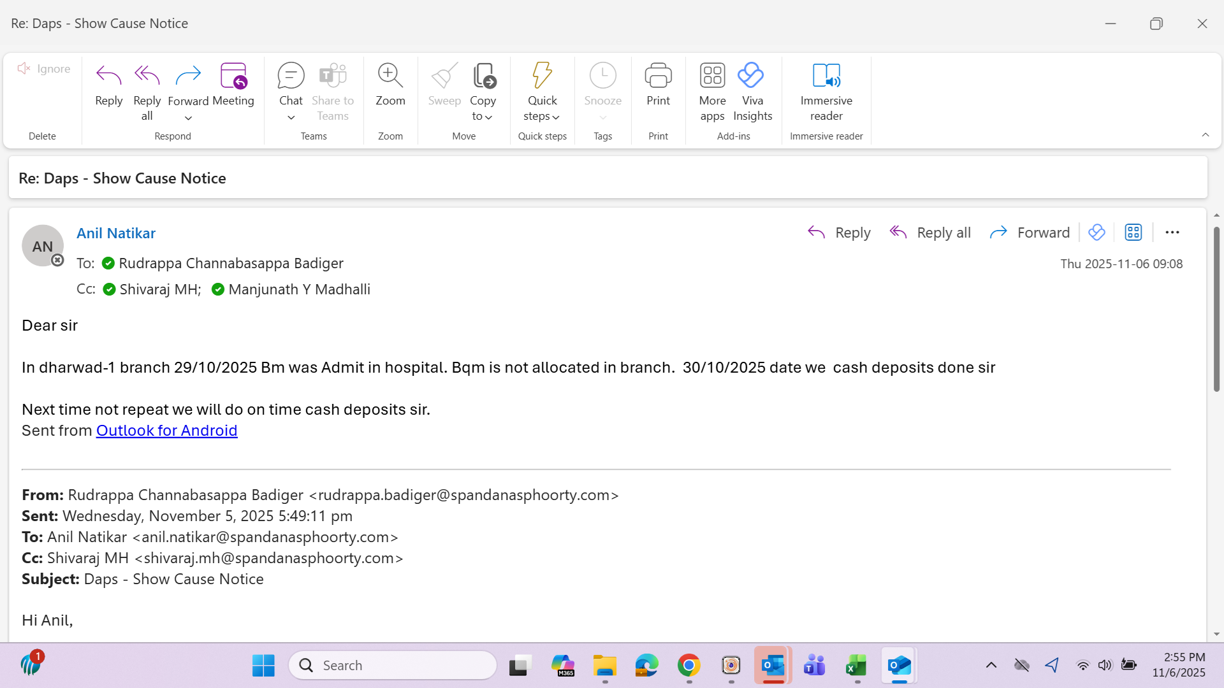Expand the Forward dropdown arrow
Image resolution: width=1224 pixels, height=688 pixels.
(188, 118)
